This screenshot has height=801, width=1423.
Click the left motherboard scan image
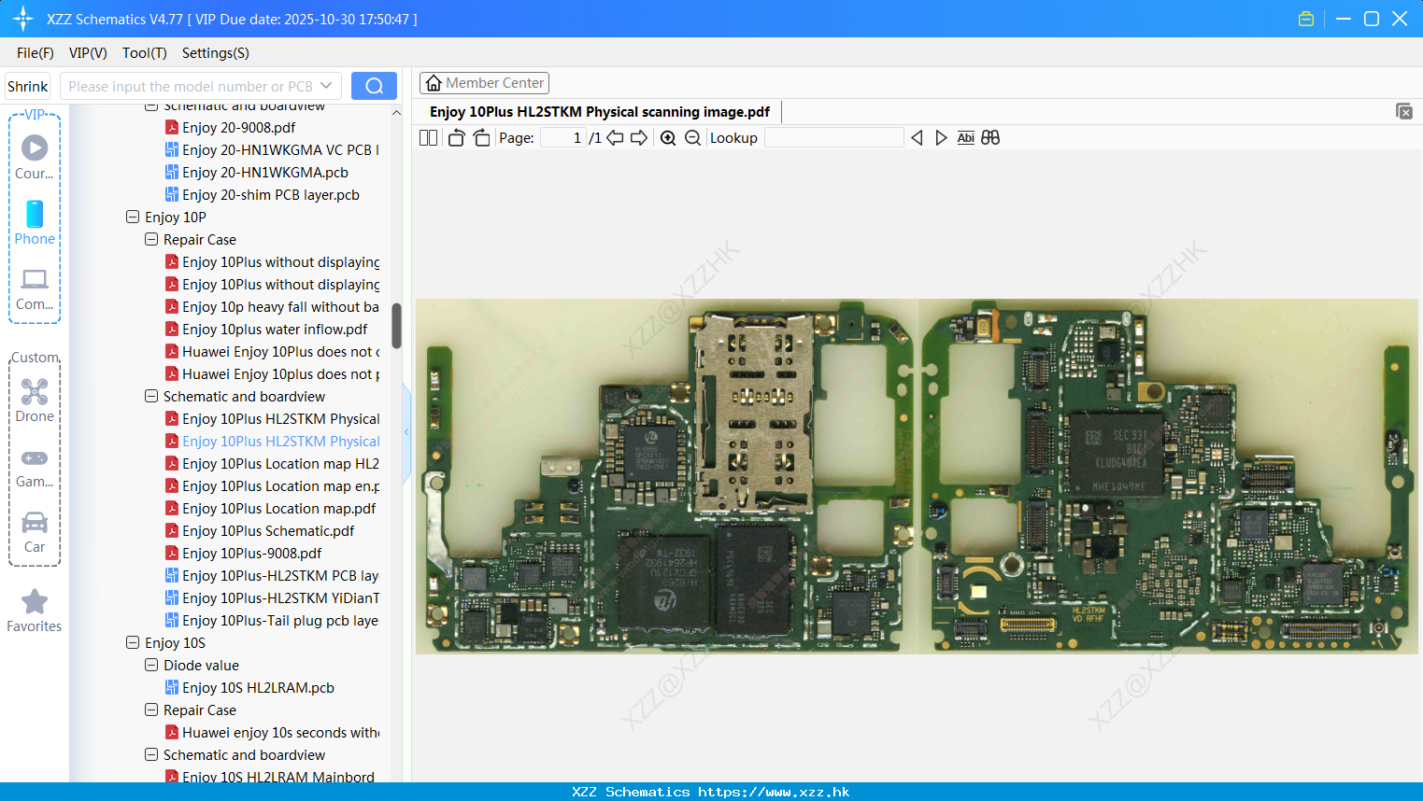667,476
